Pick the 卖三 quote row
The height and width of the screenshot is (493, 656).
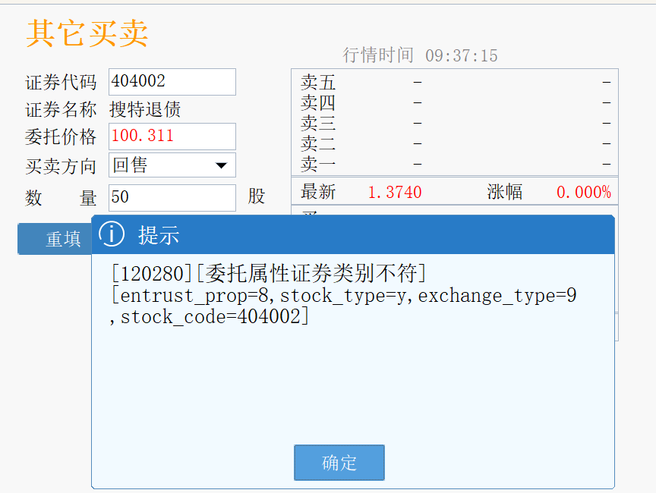[x=454, y=123]
